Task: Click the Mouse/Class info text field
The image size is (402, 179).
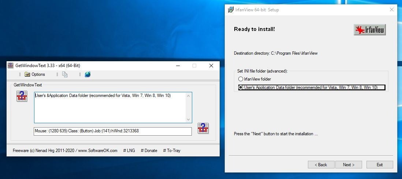Action: pos(112,131)
